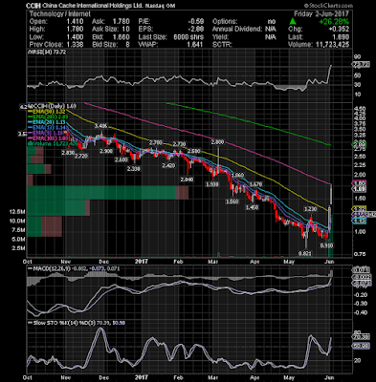376x382 pixels.
Task: Click the stochastic %K value tag on right axis
Action: 361,336
